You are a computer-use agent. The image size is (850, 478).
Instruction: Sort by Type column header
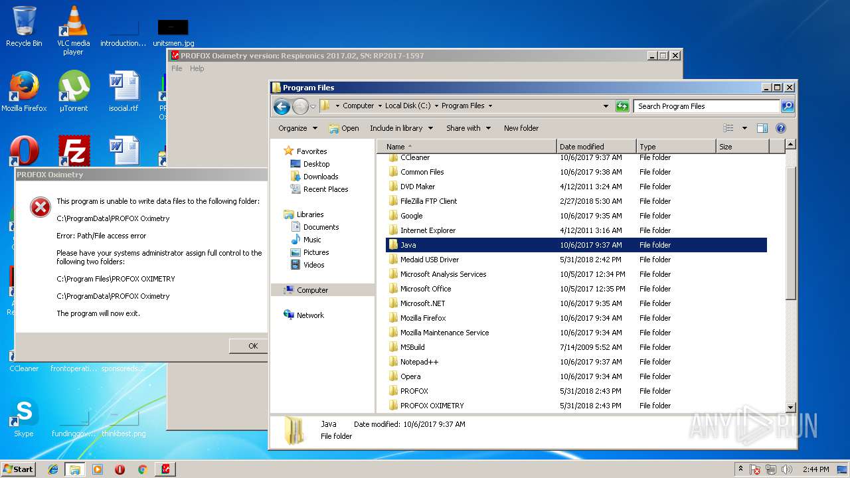click(x=676, y=147)
